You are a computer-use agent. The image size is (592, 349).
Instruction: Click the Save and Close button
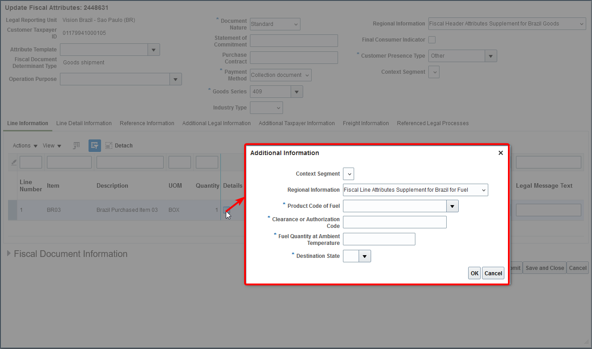(x=545, y=268)
